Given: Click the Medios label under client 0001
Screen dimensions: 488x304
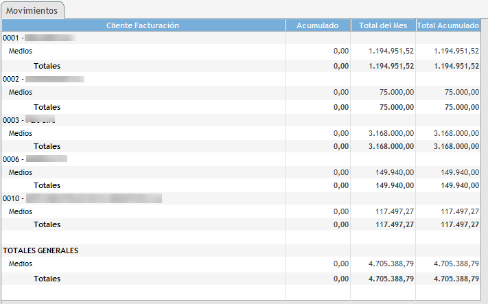Looking at the screenshot, I should coord(21,51).
